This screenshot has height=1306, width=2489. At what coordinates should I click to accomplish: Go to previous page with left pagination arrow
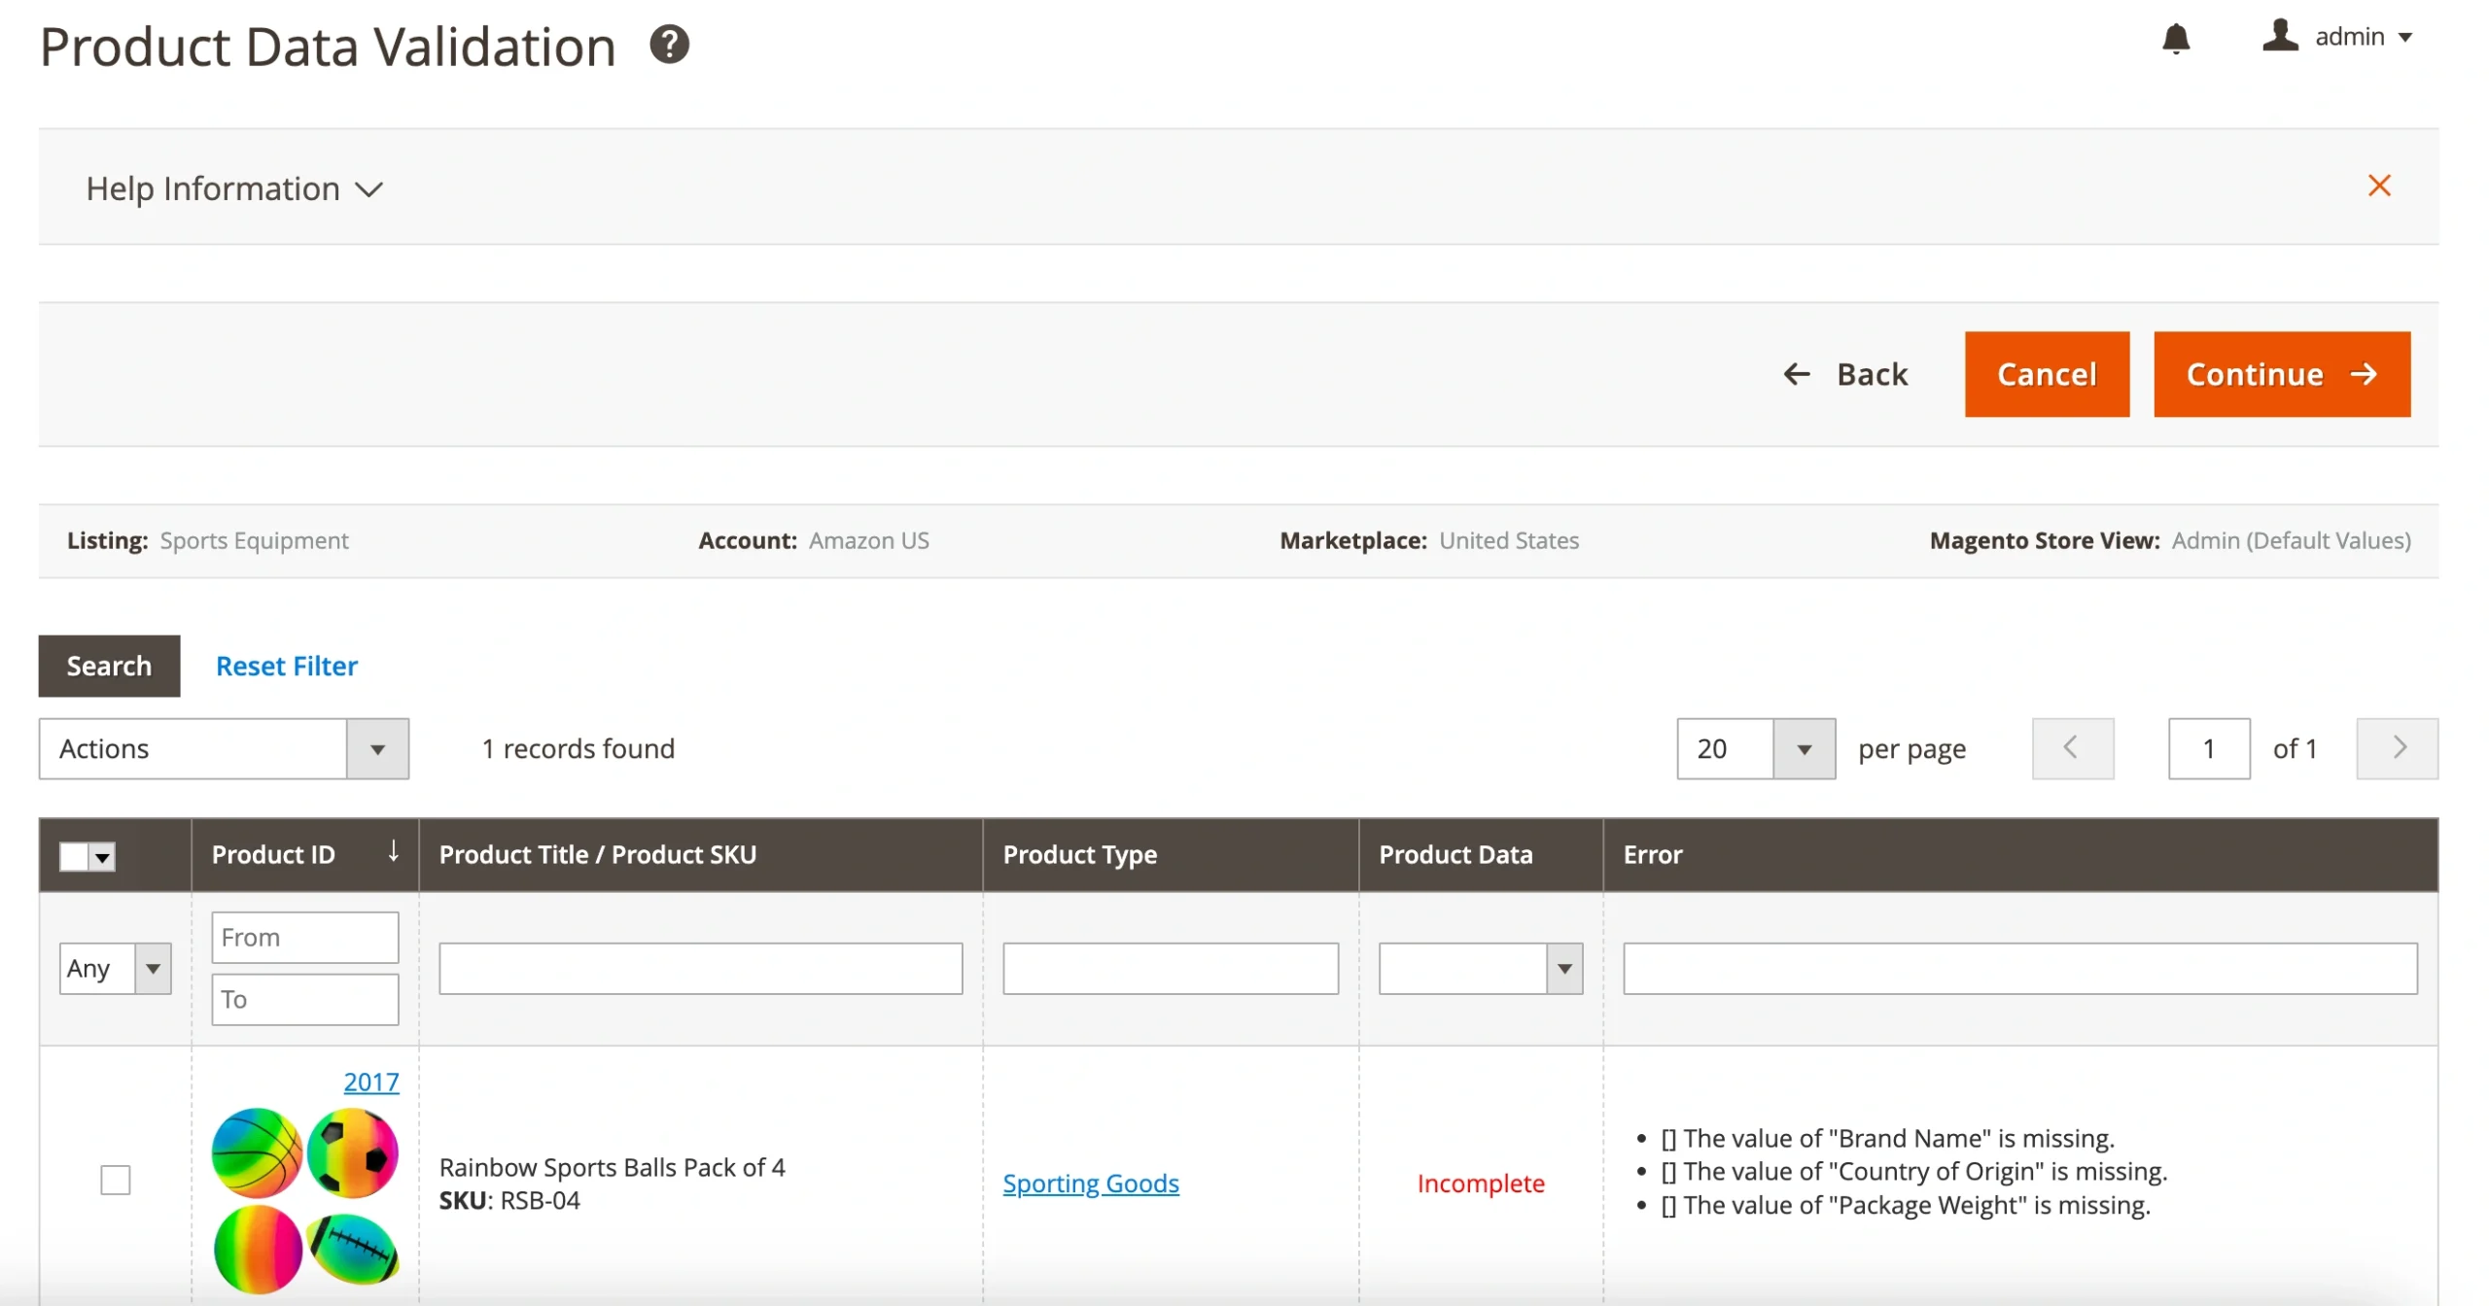click(2073, 748)
